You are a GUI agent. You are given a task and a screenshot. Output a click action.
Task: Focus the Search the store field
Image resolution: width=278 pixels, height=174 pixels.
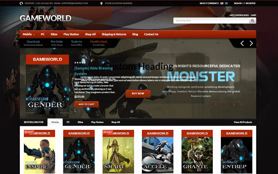pos(211,21)
